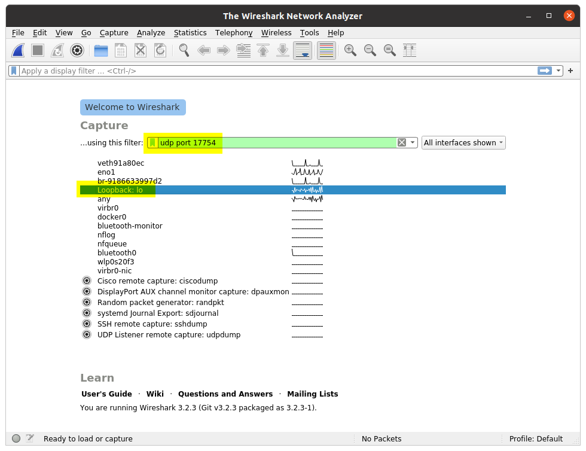Open udpdump interface options gear icon
This screenshot has width=586, height=451.
tap(87, 334)
